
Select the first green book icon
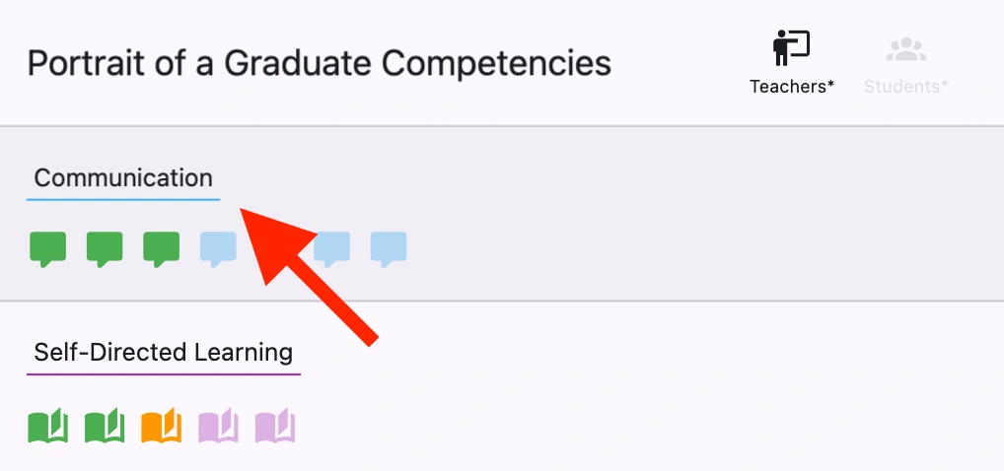pos(47,427)
